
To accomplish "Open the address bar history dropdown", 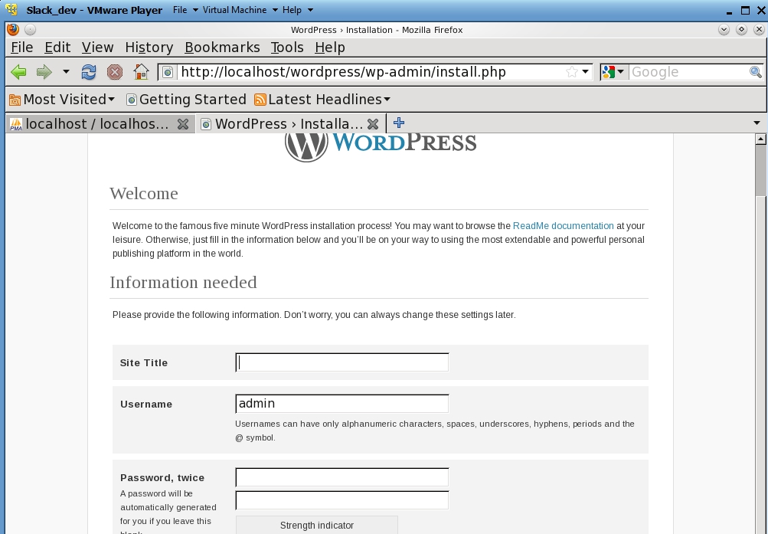I will point(585,72).
